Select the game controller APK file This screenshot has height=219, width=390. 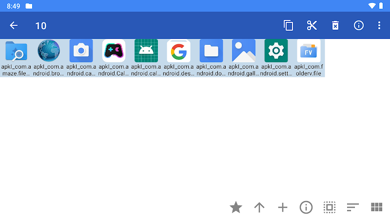coord(114,57)
